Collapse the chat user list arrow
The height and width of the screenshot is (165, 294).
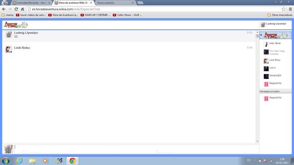click(x=261, y=35)
